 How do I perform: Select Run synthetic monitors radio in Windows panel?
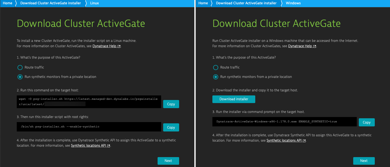pos(216,77)
